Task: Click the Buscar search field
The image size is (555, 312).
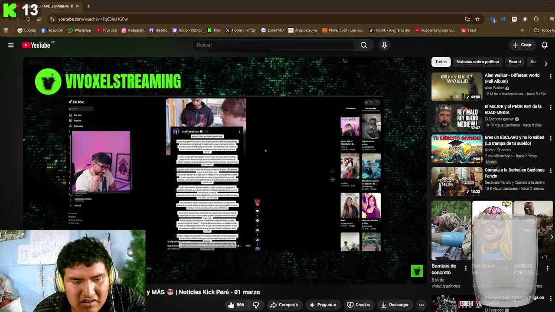Action: [x=273, y=45]
